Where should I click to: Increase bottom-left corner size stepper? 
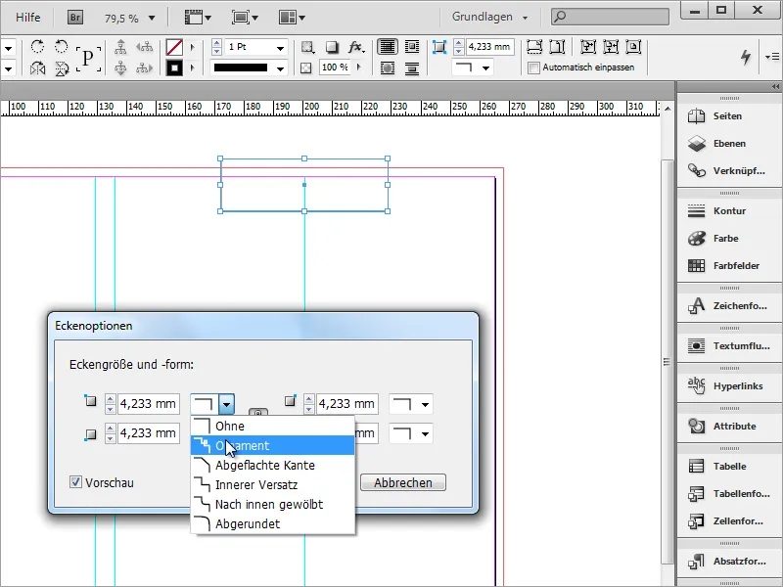tap(111, 429)
